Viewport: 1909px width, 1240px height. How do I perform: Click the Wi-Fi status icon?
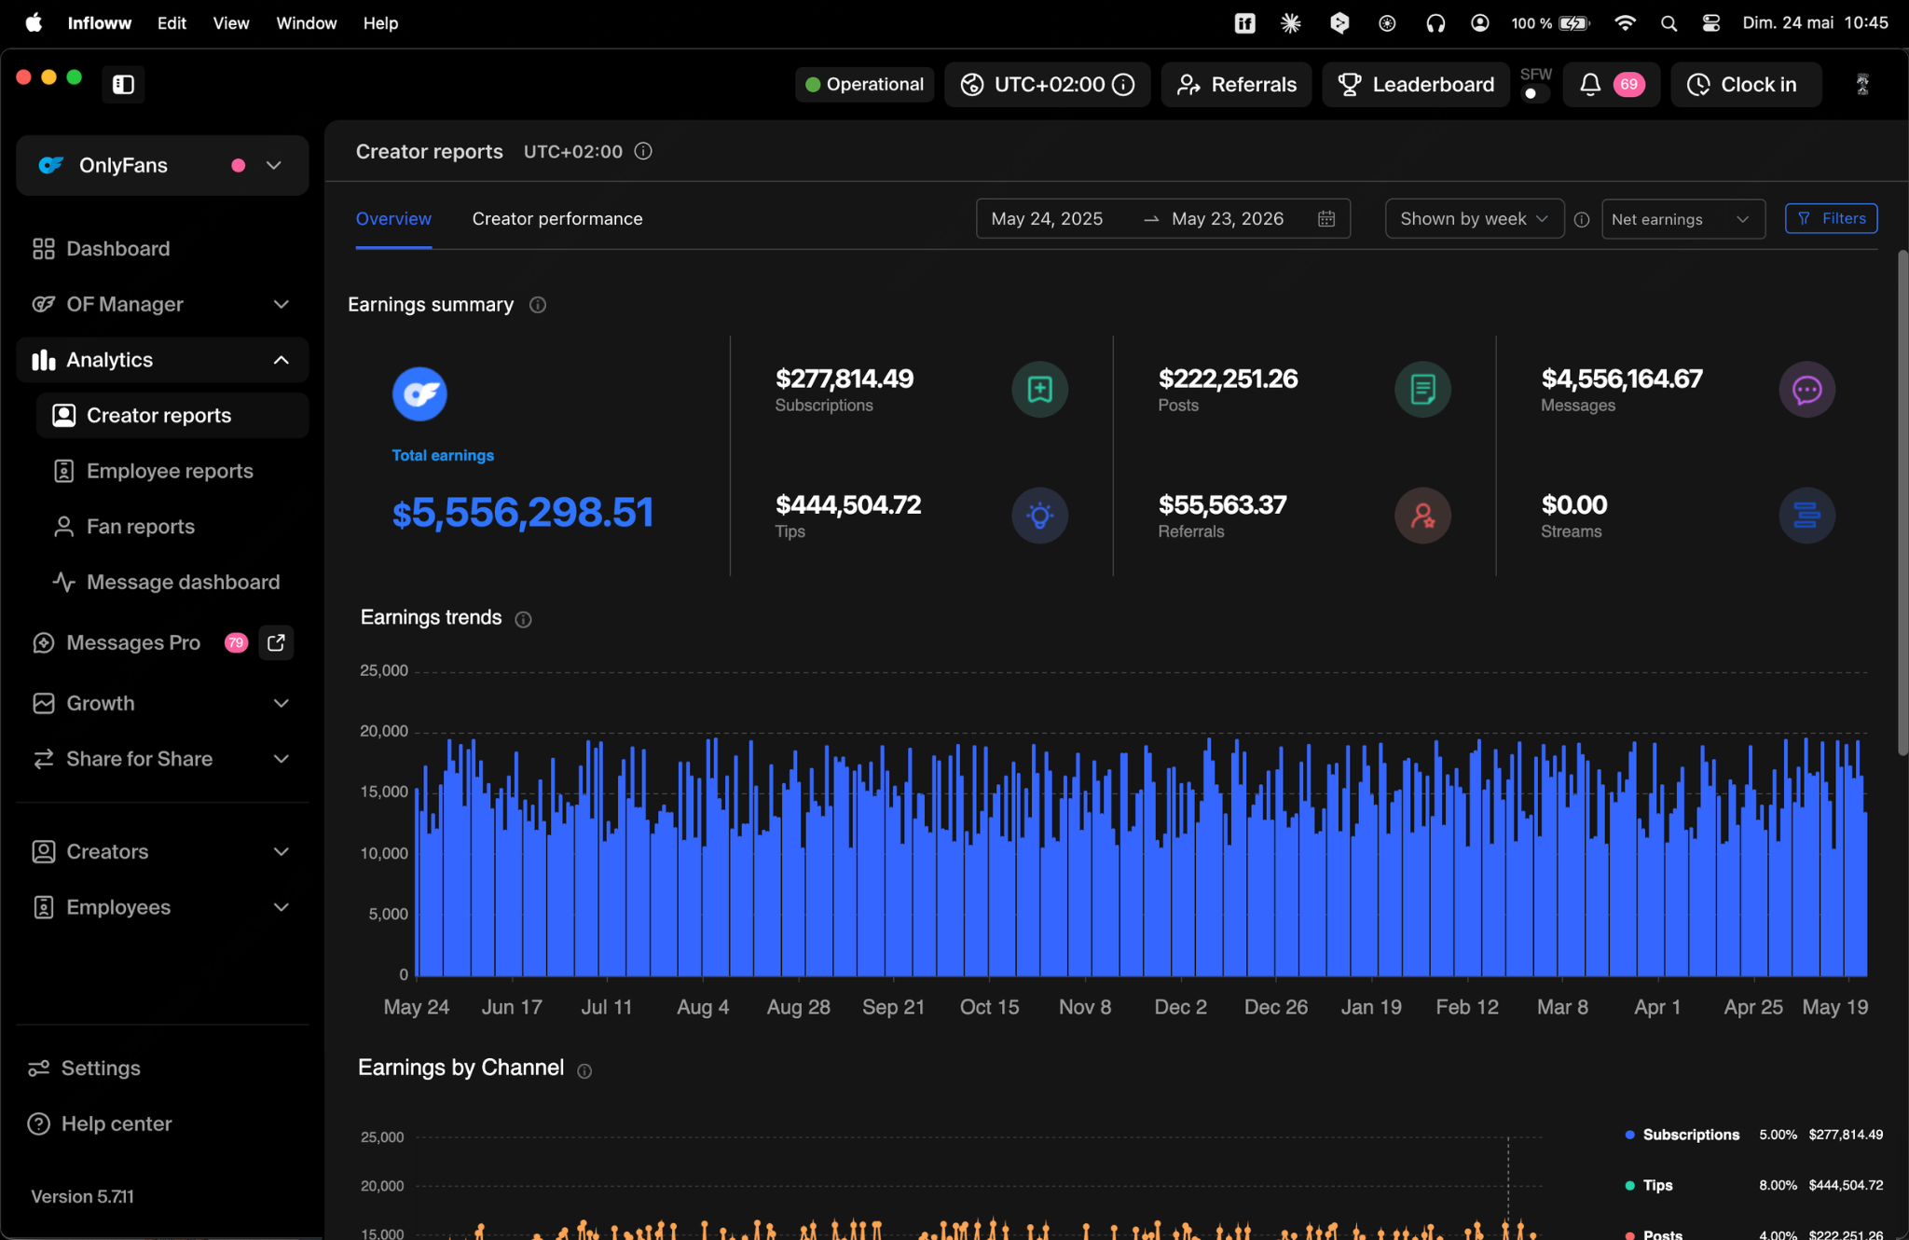pyautogui.click(x=1625, y=23)
